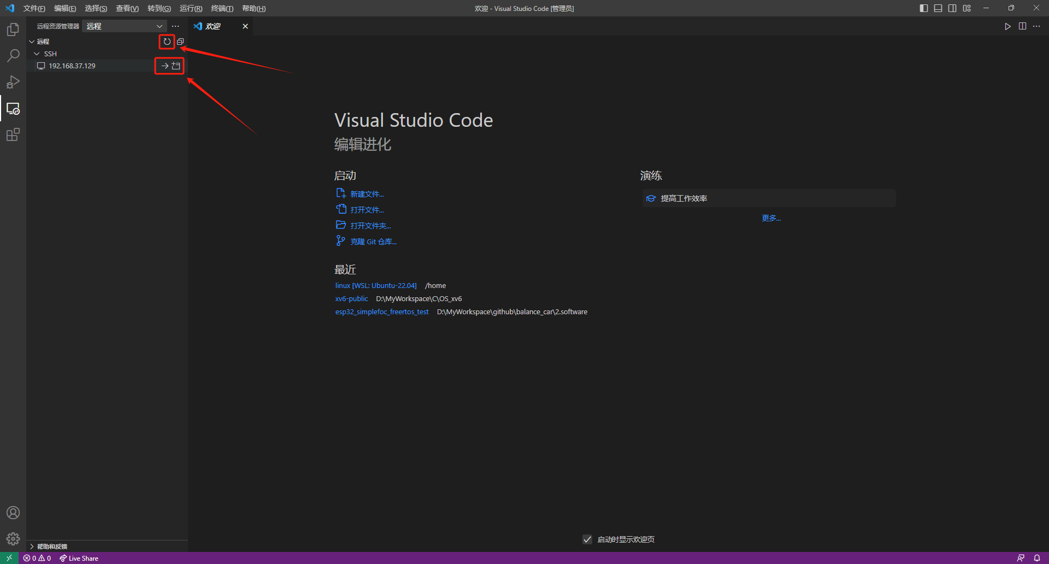Open recent xv6-public project
The image size is (1049, 564).
tap(351, 298)
